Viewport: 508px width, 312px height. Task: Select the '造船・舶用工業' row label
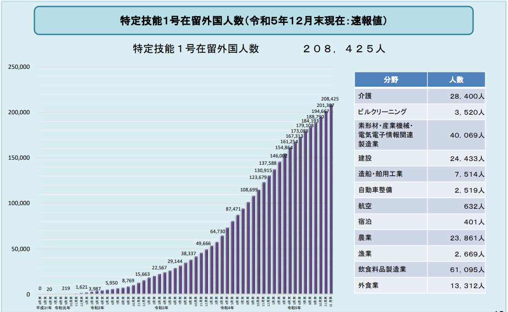tap(380, 174)
